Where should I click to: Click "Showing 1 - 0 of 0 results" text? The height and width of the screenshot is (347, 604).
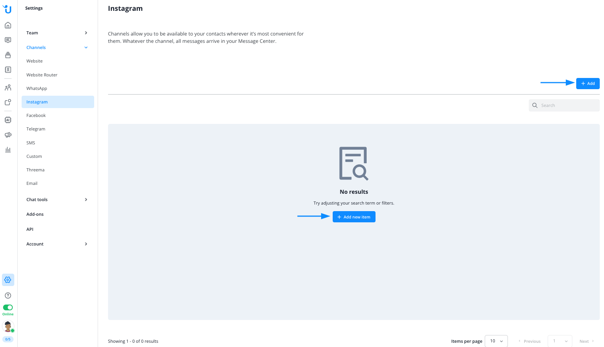pyautogui.click(x=133, y=341)
